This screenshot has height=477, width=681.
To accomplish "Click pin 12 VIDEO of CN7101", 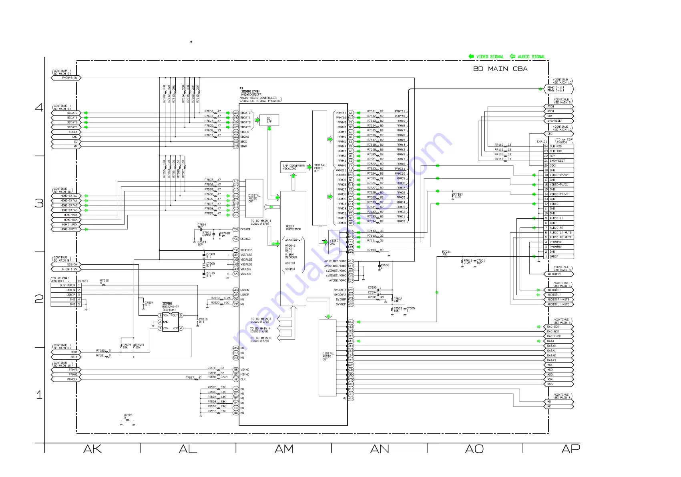I will pos(559,204).
